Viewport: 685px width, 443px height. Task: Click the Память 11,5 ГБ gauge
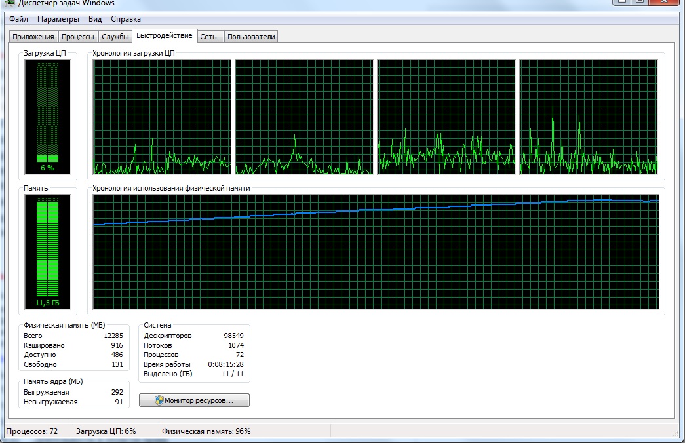click(x=47, y=252)
